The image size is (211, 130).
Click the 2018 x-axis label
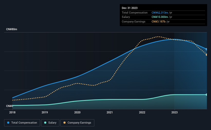tap(12, 112)
